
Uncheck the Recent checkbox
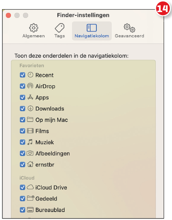click(x=23, y=75)
